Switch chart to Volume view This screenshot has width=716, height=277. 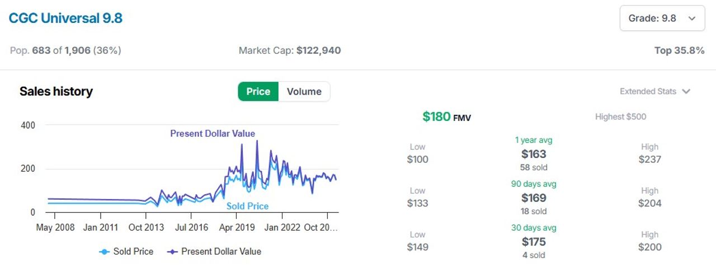[x=304, y=91]
